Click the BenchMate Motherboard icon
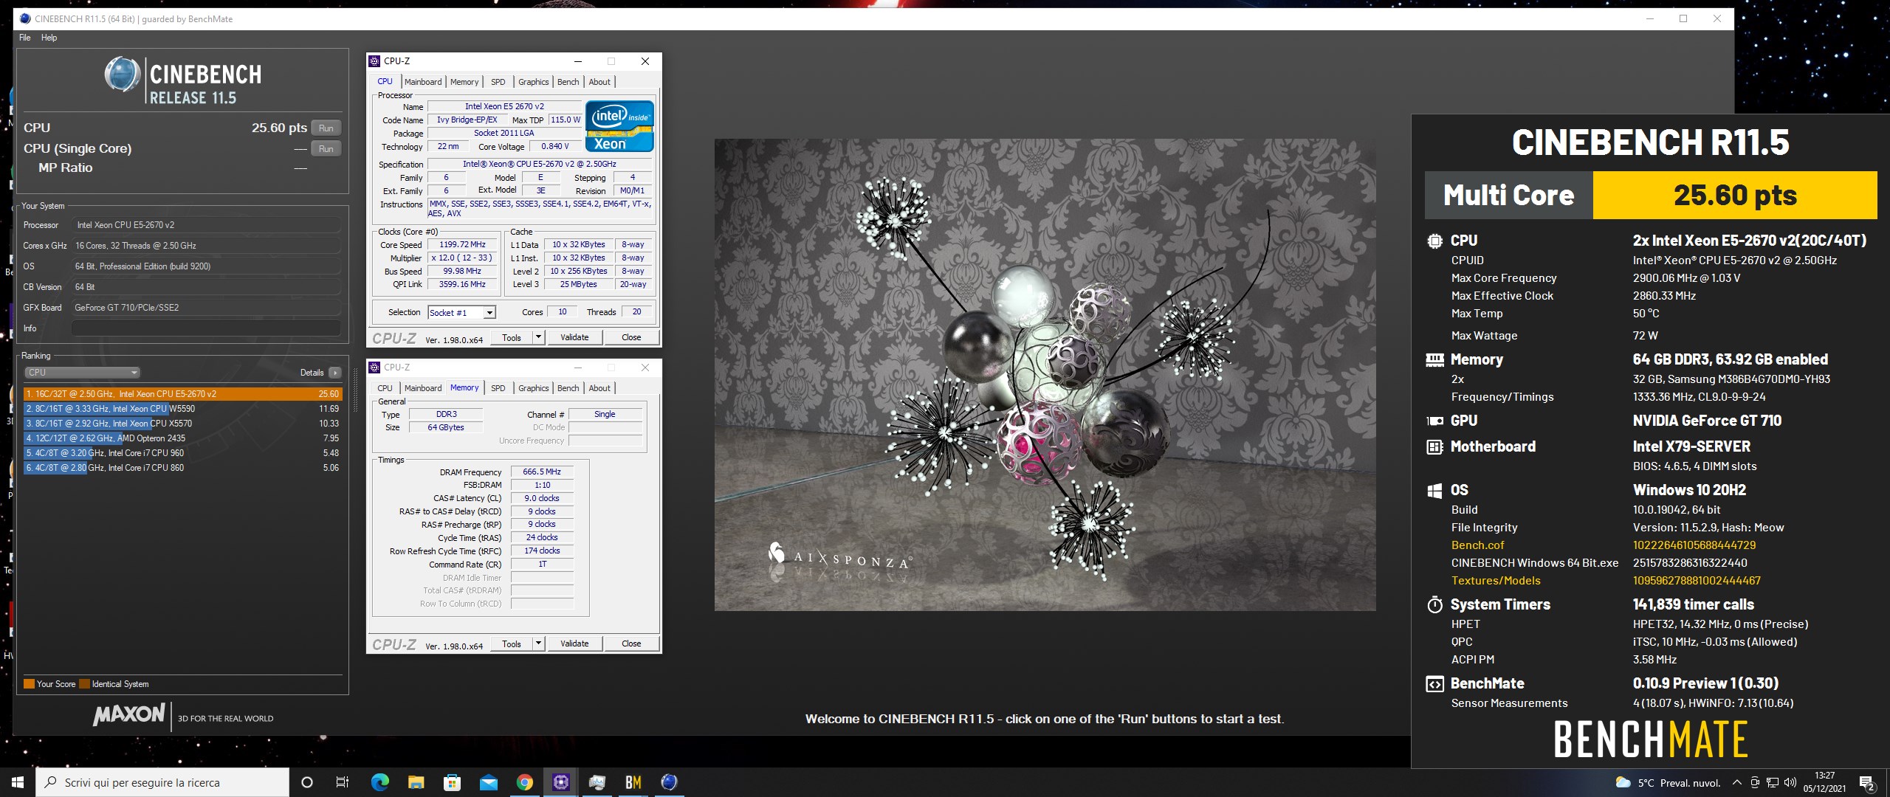The width and height of the screenshot is (1890, 797). point(1434,447)
